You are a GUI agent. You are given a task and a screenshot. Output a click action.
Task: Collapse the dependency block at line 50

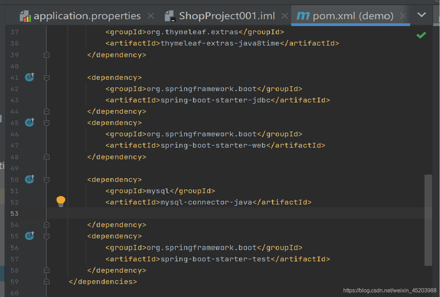coord(47,180)
